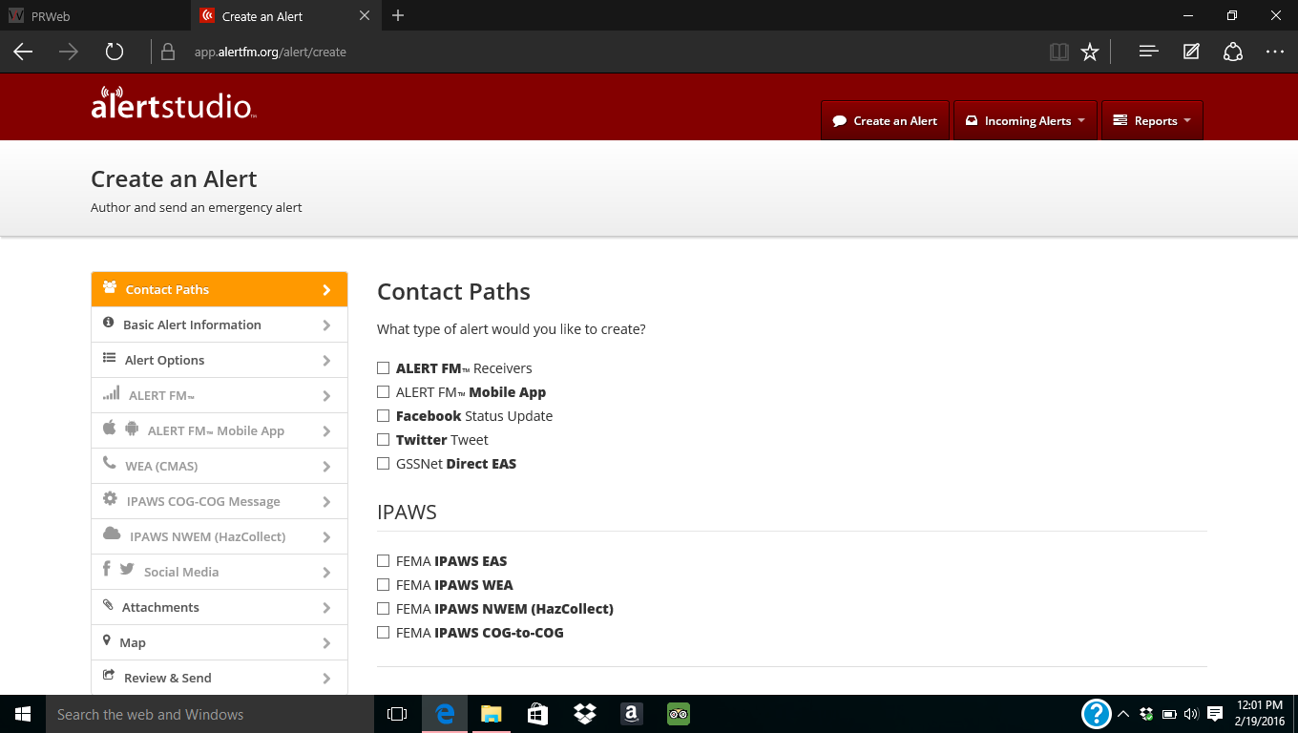Click the Edge Share icon
The width and height of the screenshot is (1298, 733).
click(1233, 52)
